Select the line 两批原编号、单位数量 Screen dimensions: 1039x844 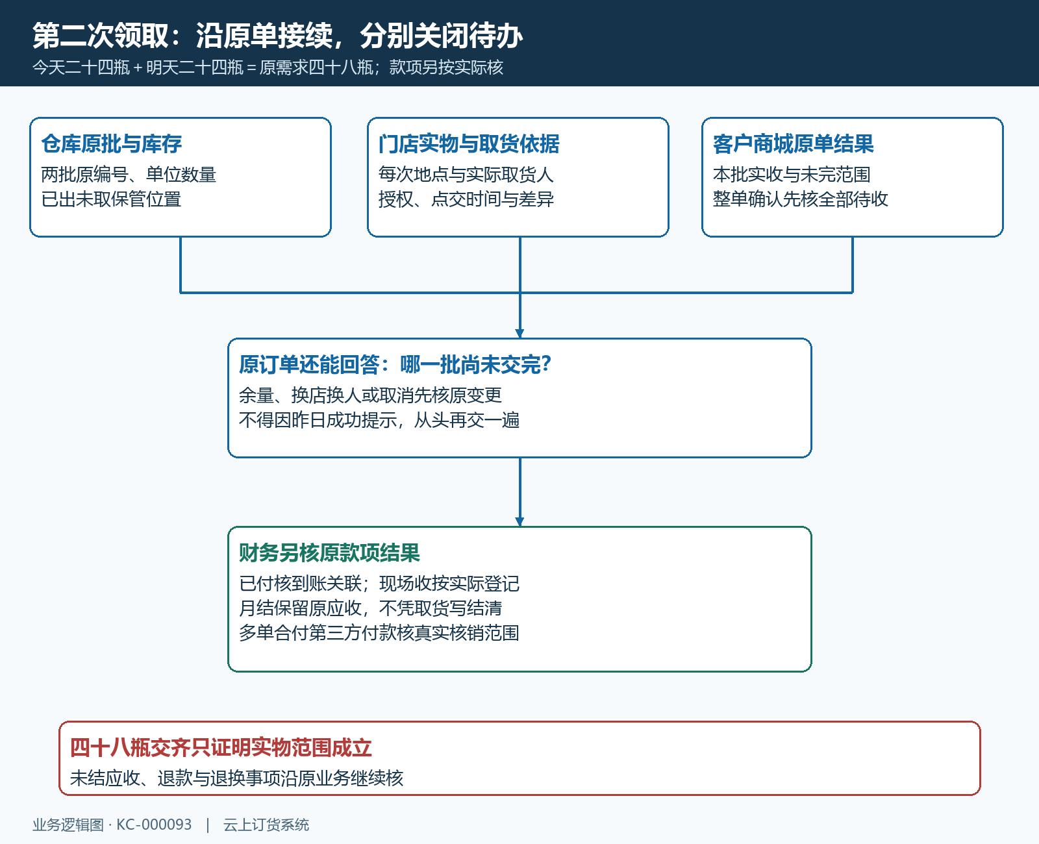click(129, 175)
